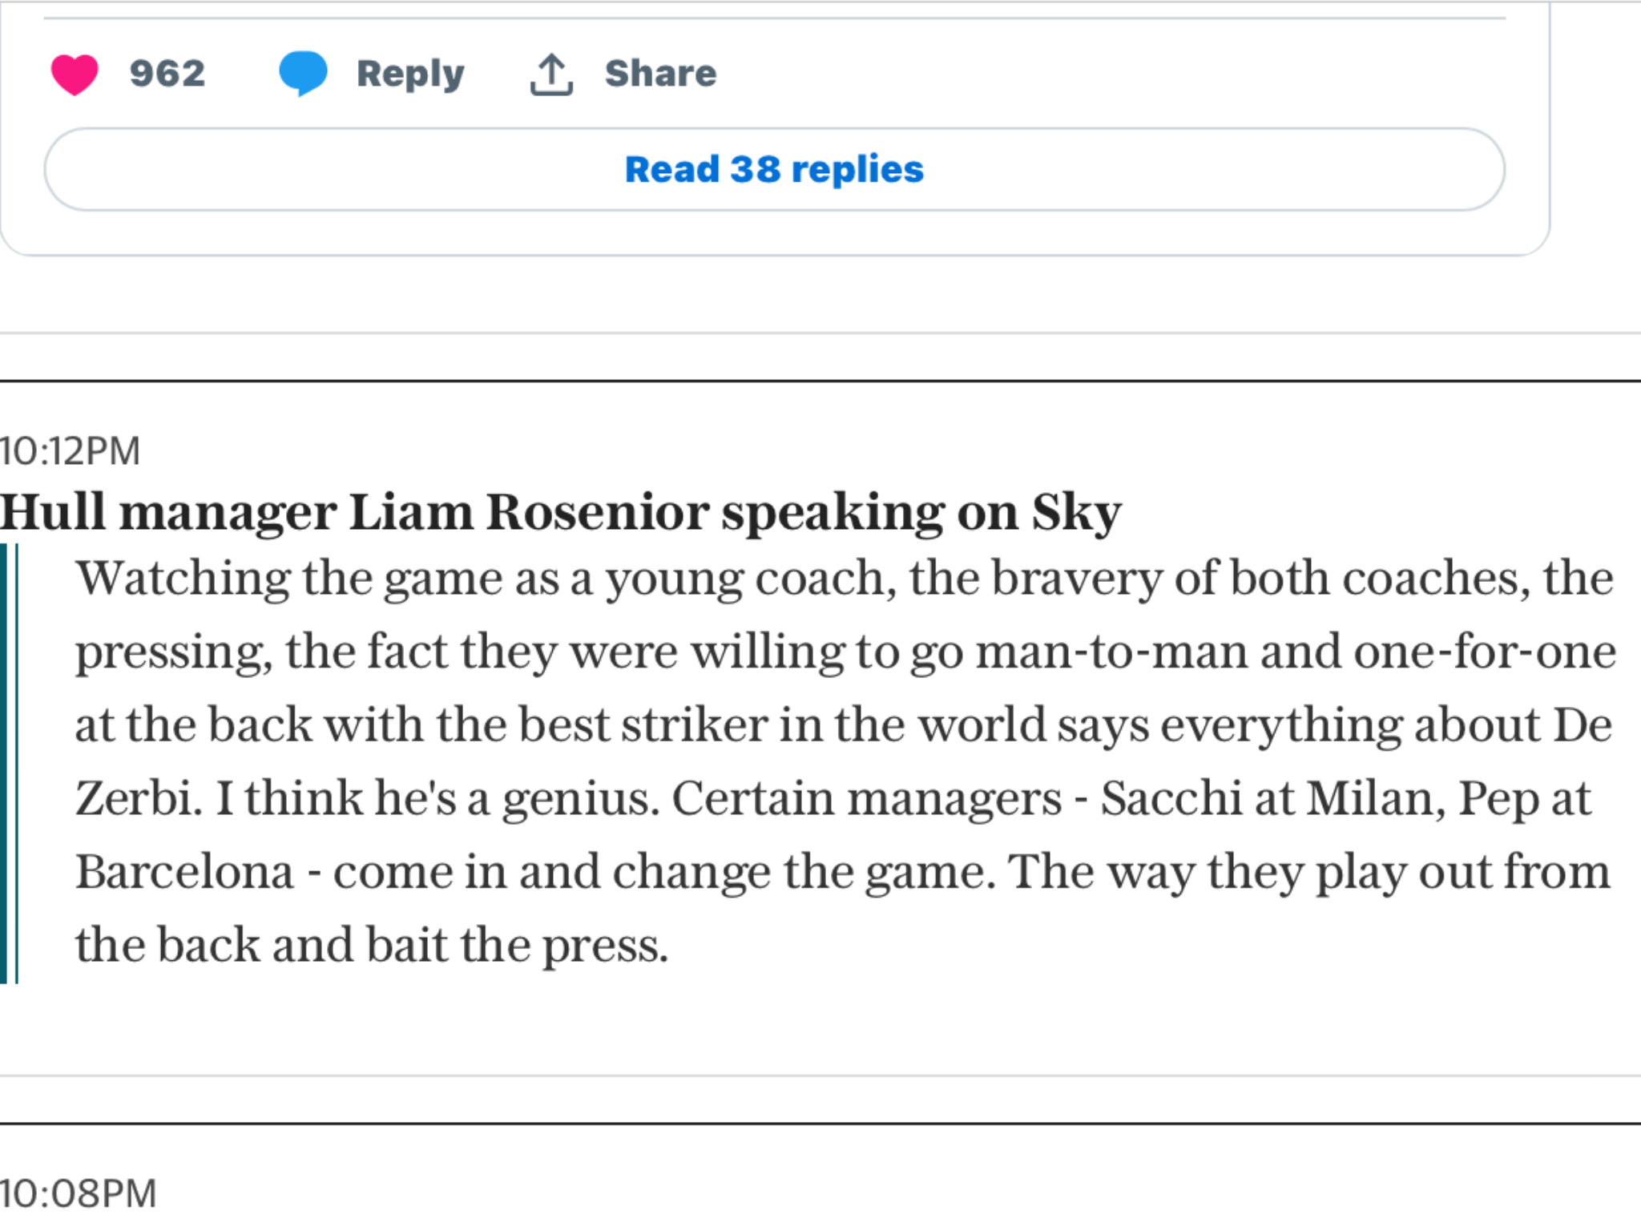
Task: Click the word 'Sky' in the headline
Action: [x=1076, y=513]
